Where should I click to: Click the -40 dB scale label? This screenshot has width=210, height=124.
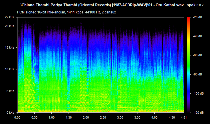(197, 36)
